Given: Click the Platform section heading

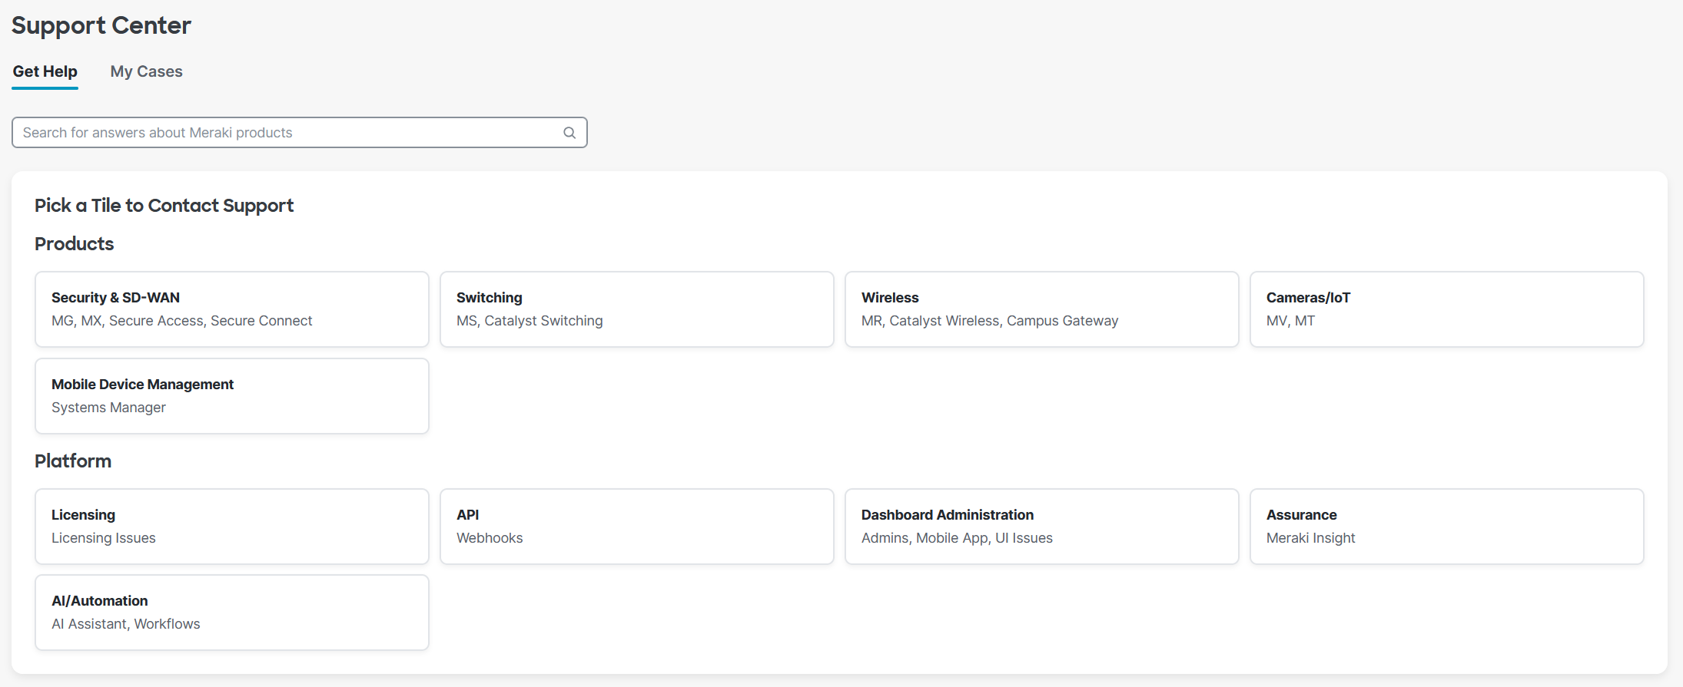Looking at the screenshot, I should coord(73,461).
